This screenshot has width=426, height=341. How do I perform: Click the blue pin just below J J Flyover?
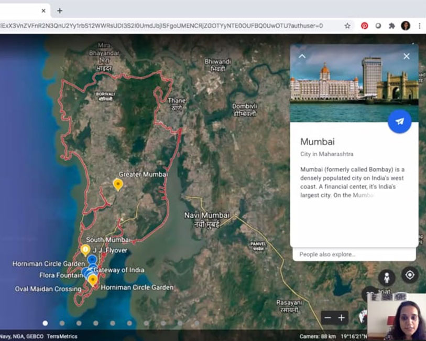92,260
